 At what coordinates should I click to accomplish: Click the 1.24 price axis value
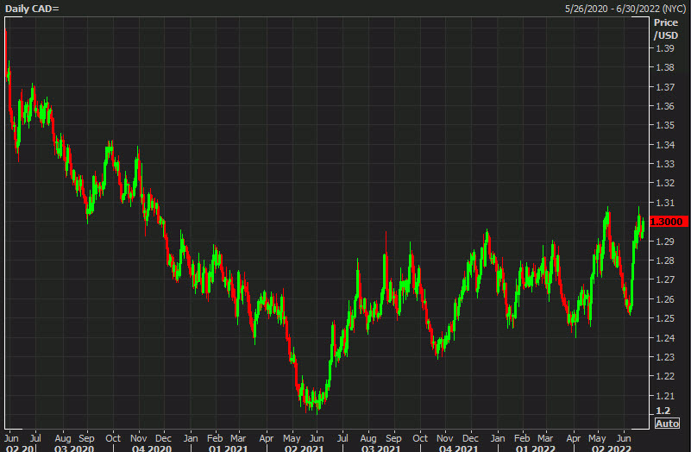(x=664, y=338)
